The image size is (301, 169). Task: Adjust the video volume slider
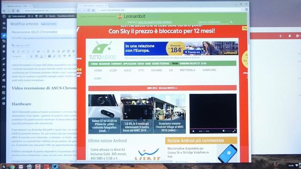click(227, 131)
